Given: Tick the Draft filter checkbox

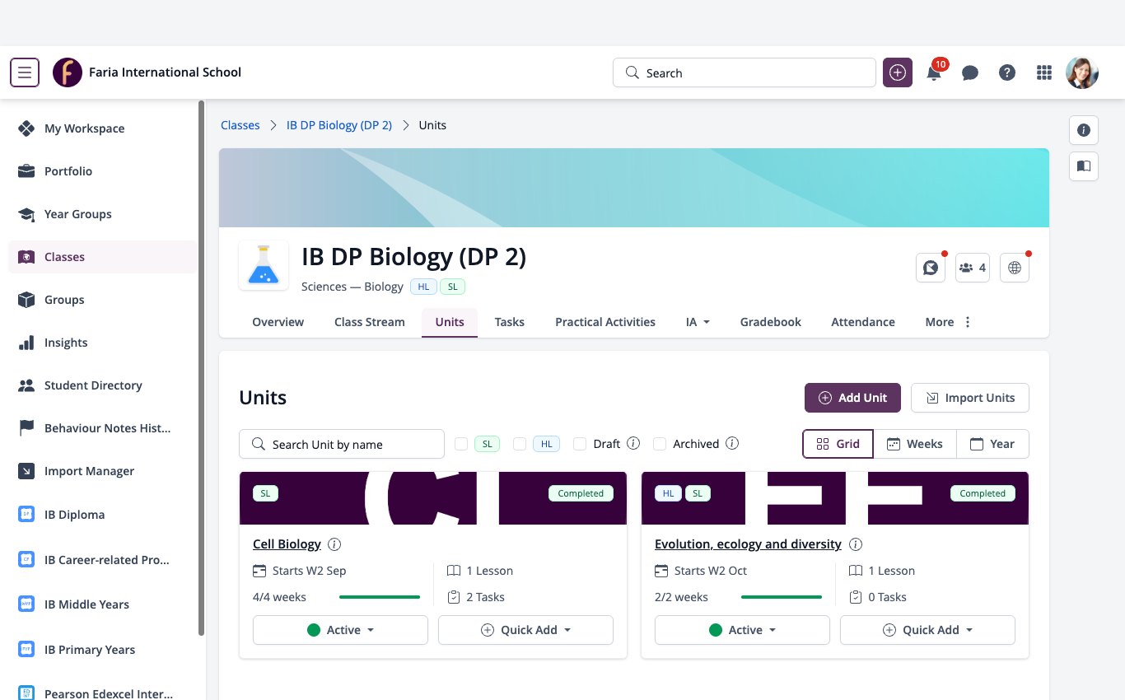Looking at the screenshot, I should pos(580,444).
